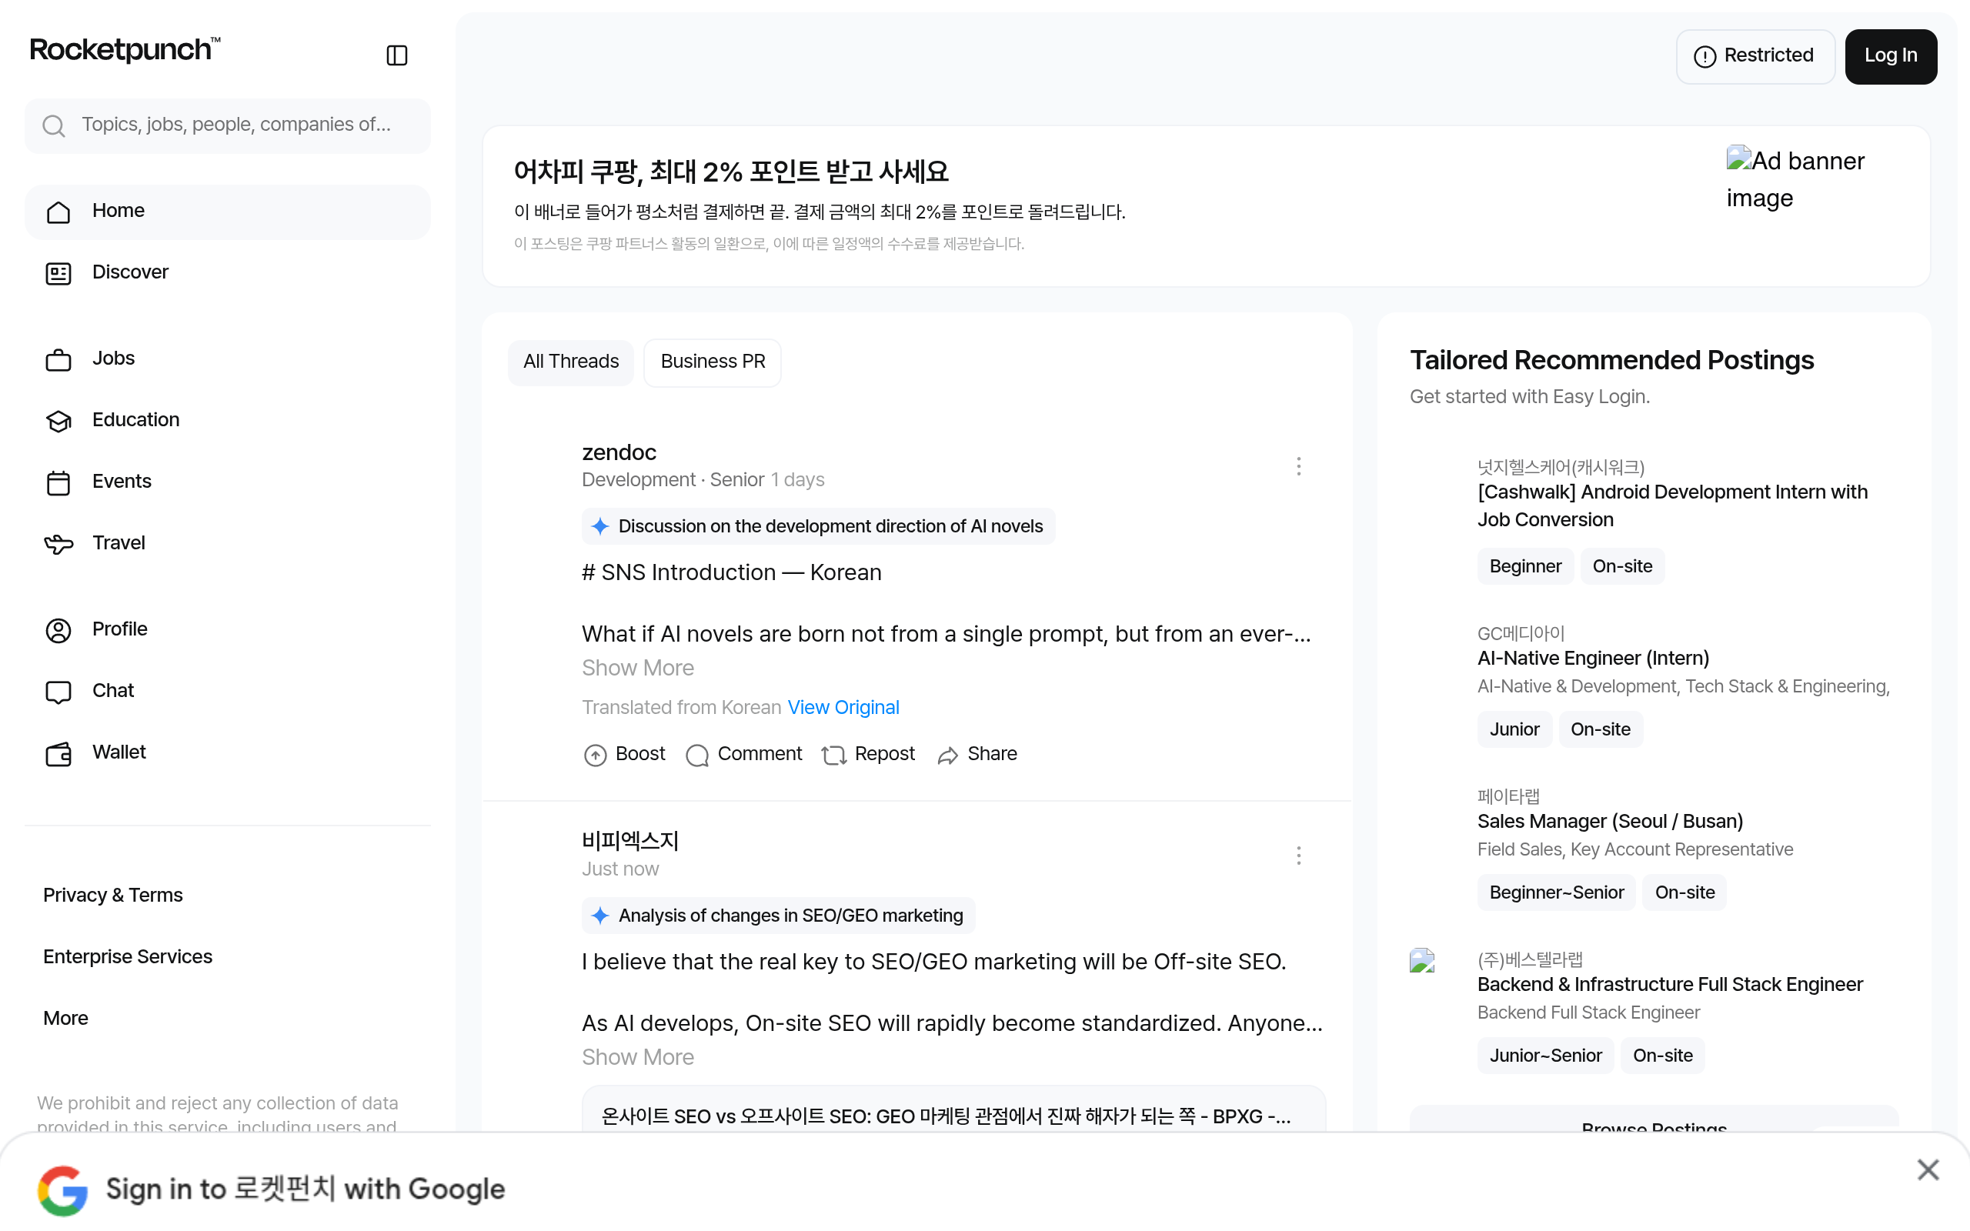The height and width of the screenshot is (1231, 1970).
Task: Open the Travel airplane icon
Action: 58,544
